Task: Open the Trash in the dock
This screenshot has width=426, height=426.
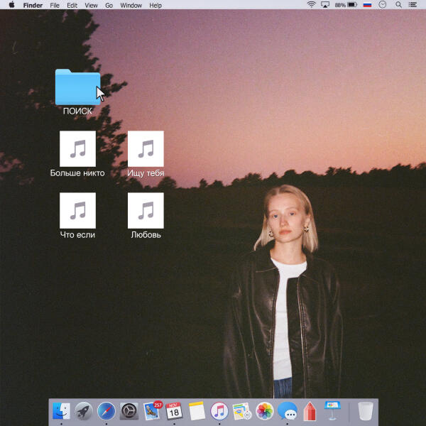Action: coord(365,410)
